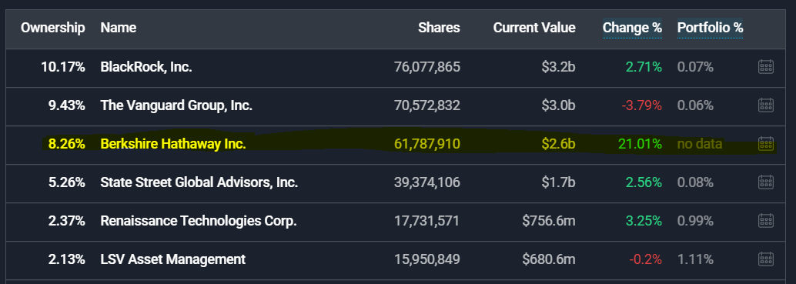The image size is (796, 284).
Task: Open calendar icon in Vanguard Group row
Action: point(765,105)
